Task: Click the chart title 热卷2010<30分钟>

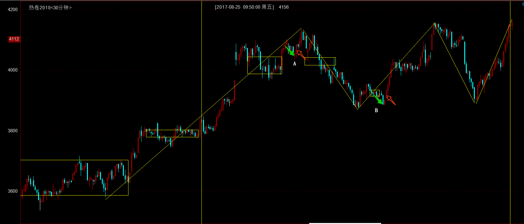Action: (x=50, y=7)
